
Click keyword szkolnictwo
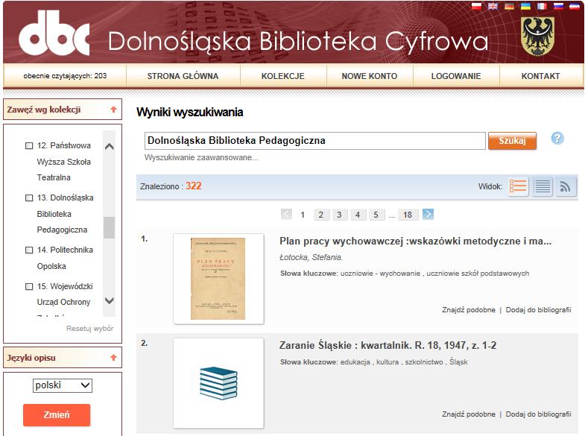424,362
